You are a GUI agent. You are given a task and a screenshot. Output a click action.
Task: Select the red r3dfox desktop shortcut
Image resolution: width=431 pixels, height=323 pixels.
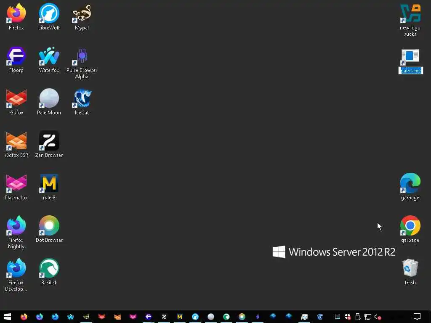tap(16, 102)
